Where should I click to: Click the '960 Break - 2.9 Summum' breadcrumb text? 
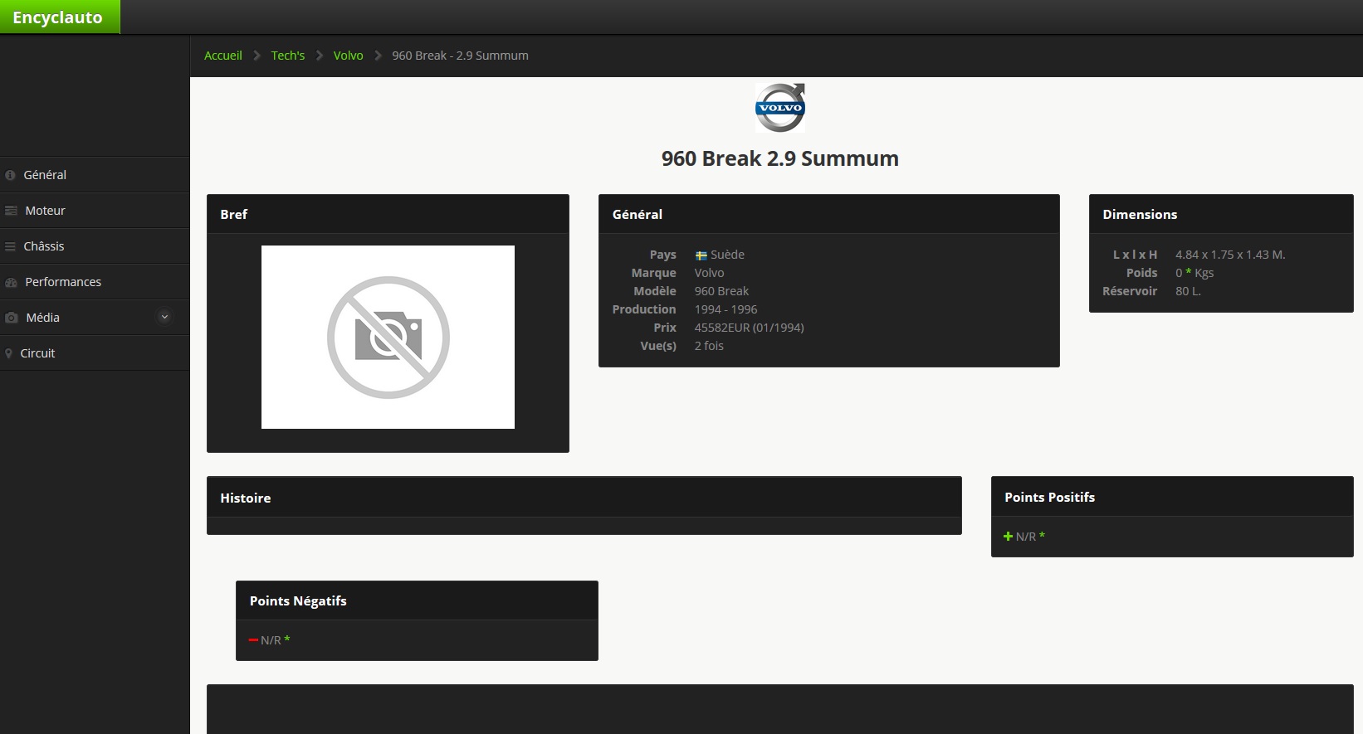click(x=460, y=56)
